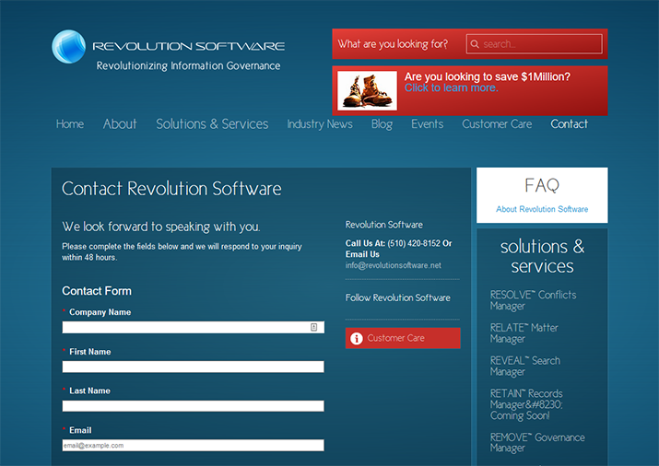Click the 'Contact Revolution Software' page title

(171, 189)
